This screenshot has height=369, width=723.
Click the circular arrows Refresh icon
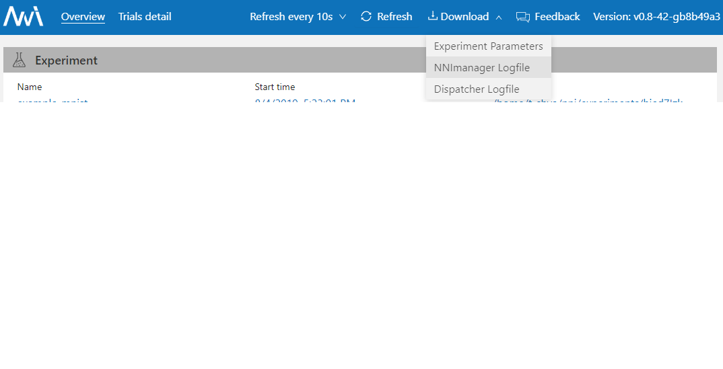coord(366,16)
